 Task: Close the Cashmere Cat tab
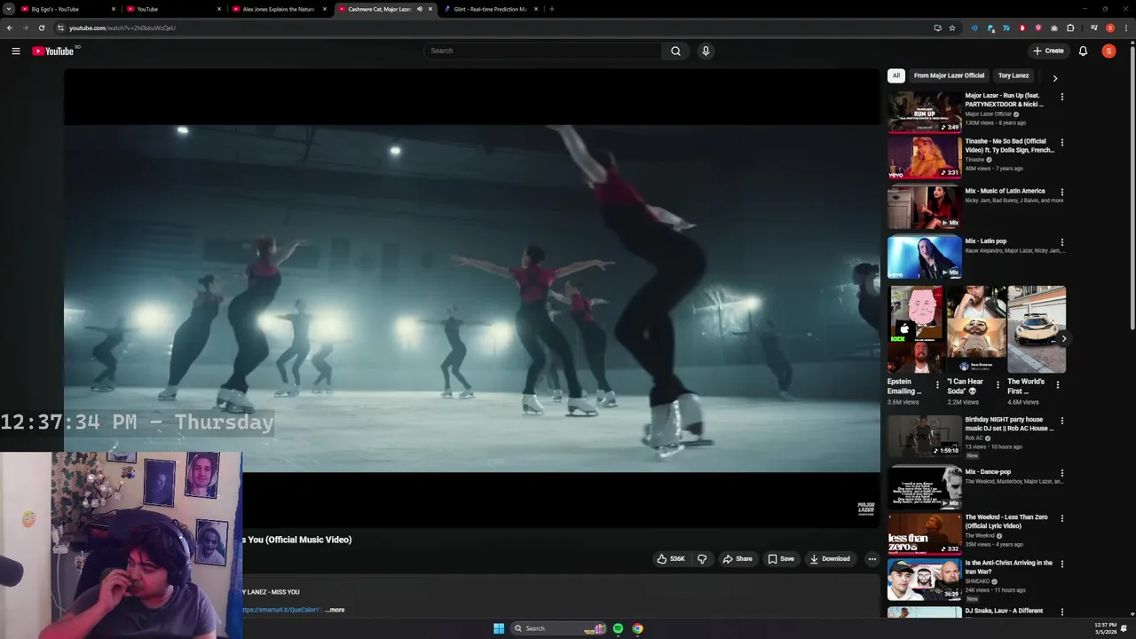(430, 9)
